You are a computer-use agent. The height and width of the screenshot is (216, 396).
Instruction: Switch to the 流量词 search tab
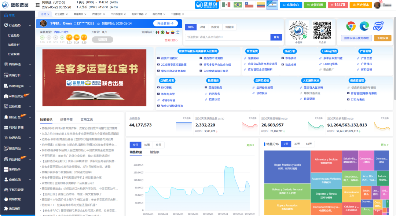pyautogui.click(x=229, y=27)
